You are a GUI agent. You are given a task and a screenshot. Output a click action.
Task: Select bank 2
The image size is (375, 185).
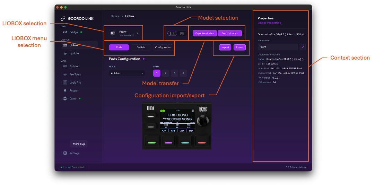166,73
